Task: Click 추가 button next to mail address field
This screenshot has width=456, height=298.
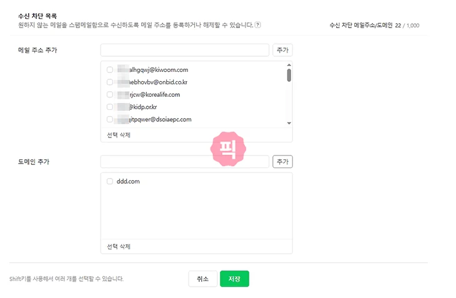Action: pyautogui.click(x=282, y=50)
